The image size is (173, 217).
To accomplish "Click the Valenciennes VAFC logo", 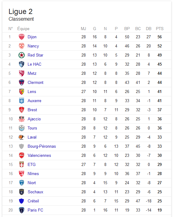I will click(x=22, y=155).
